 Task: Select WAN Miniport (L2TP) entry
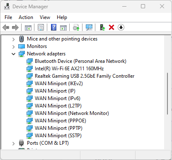tap(58, 106)
